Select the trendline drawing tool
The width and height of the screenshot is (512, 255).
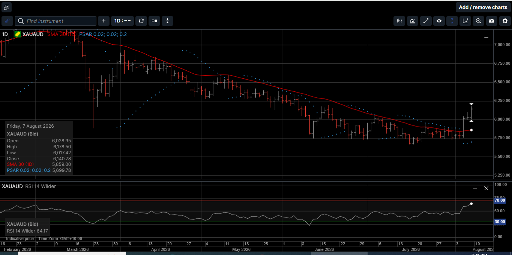pyautogui.click(x=426, y=21)
